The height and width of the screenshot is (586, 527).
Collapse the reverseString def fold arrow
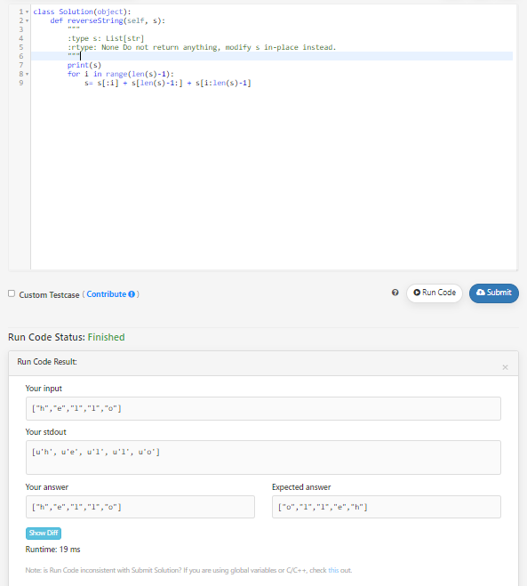pyautogui.click(x=27, y=21)
